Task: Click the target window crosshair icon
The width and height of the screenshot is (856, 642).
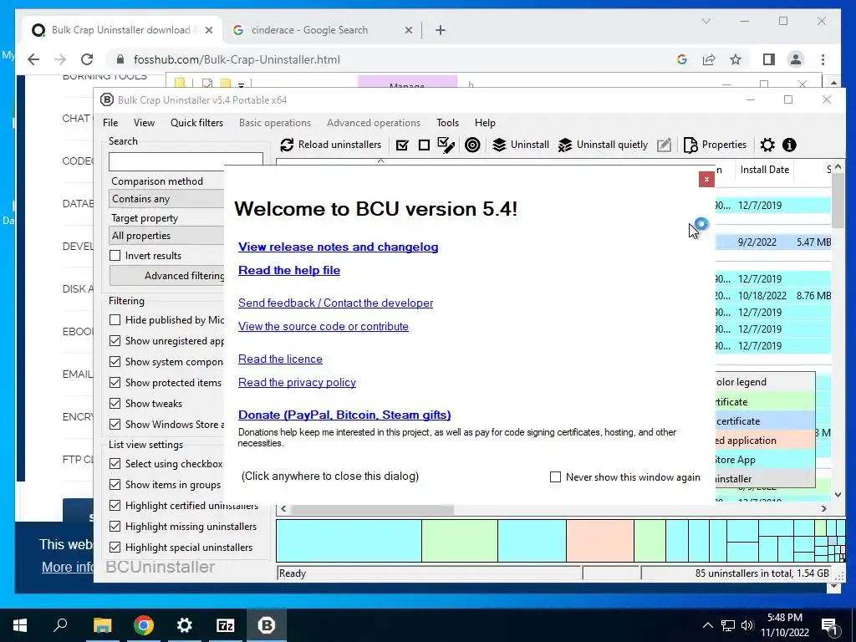Action: [x=472, y=145]
